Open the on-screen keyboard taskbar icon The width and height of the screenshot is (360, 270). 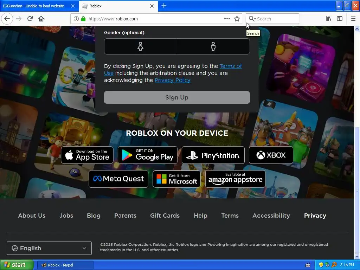click(308, 265)
